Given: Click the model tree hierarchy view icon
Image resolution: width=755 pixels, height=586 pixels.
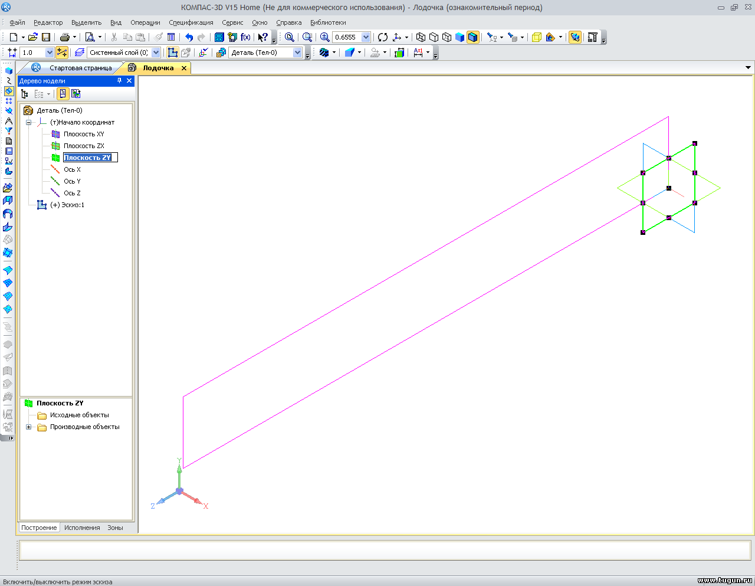Looking at the screenshot, I should [x=25, y=94].
